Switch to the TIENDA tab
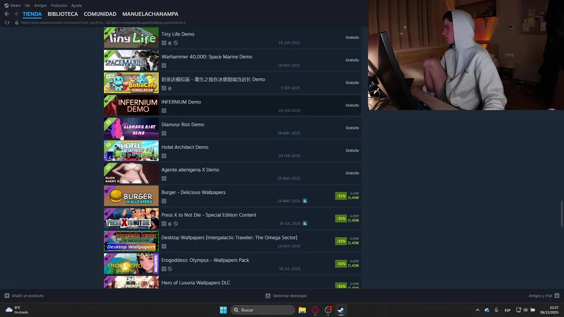 click(x=32, y=14)
